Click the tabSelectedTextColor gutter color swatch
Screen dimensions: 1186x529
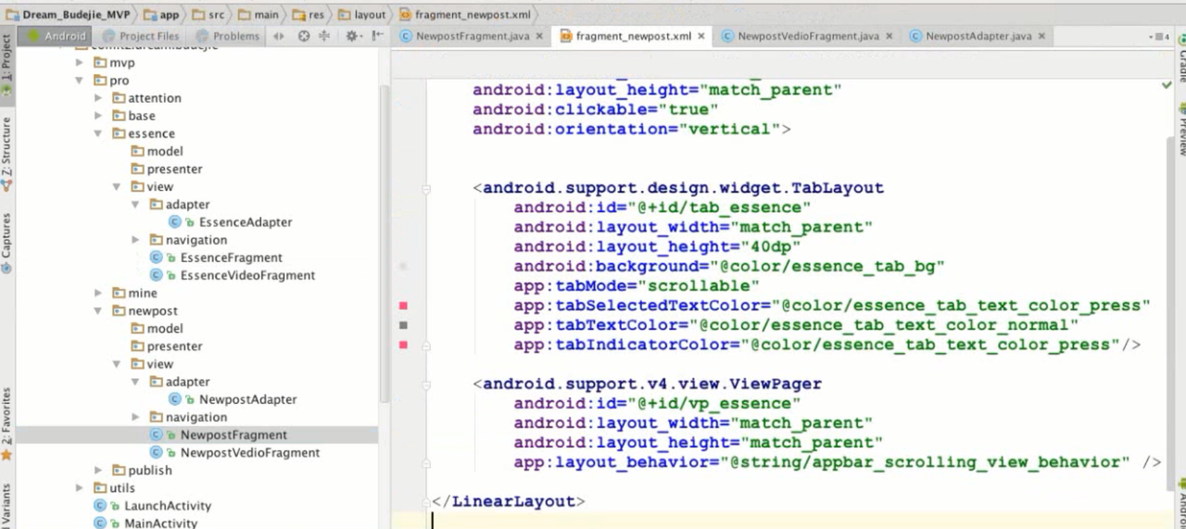click(403, 306)
